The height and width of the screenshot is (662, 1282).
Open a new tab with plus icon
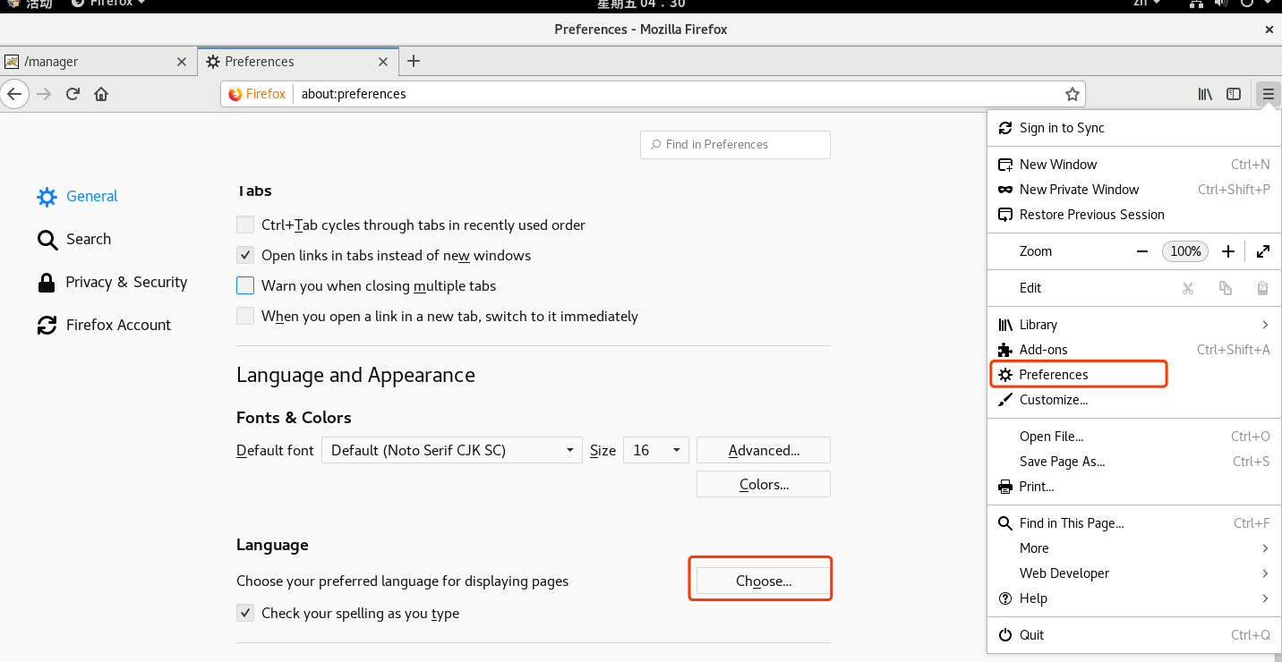click(x=414, y=61)
